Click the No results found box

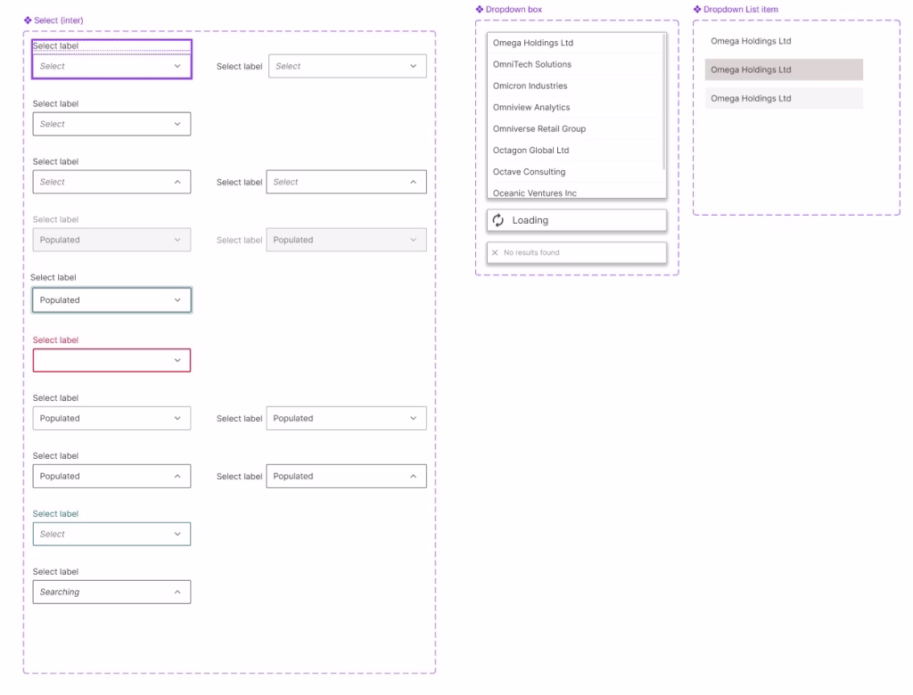click(577, 253)
